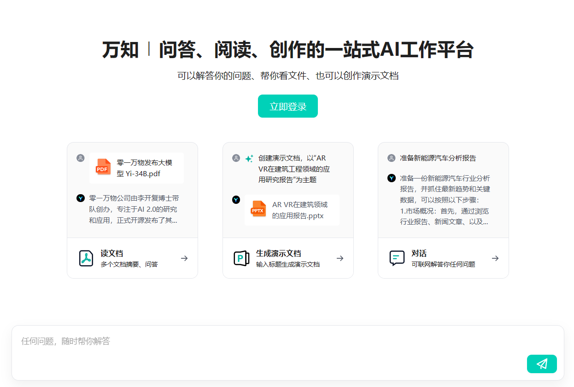Click the arrow on the 读文档 card

(184, 258)
